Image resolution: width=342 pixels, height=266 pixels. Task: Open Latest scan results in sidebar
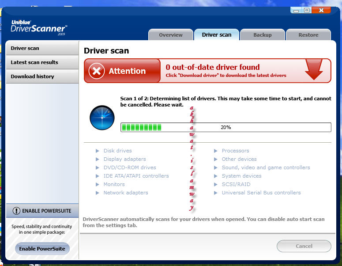(x=42, y=62)
